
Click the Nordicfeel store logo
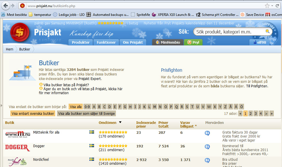(17, 162)
